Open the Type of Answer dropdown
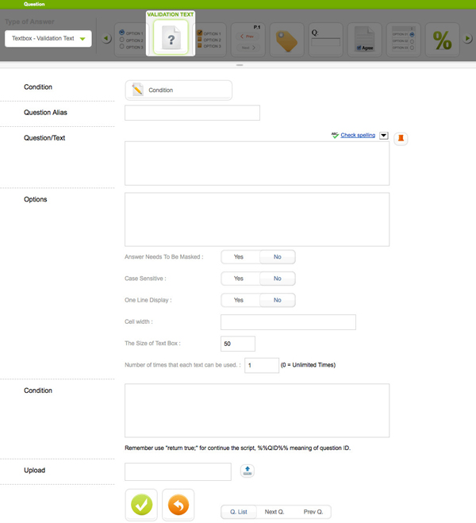 point(48,39)
